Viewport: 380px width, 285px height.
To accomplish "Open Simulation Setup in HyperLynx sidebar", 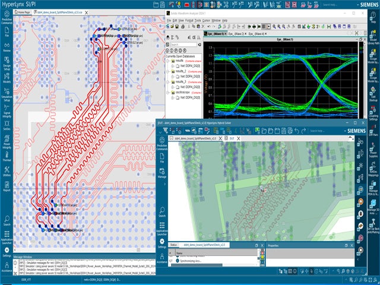I will (x=7, y=95).
